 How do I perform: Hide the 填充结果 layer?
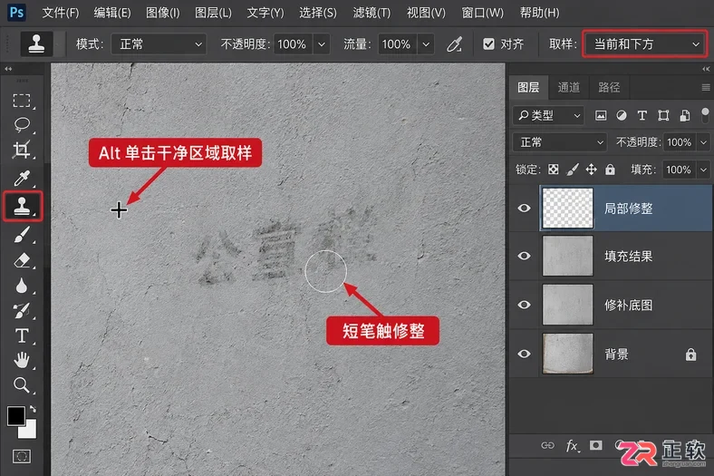click(x=524, y=256)
